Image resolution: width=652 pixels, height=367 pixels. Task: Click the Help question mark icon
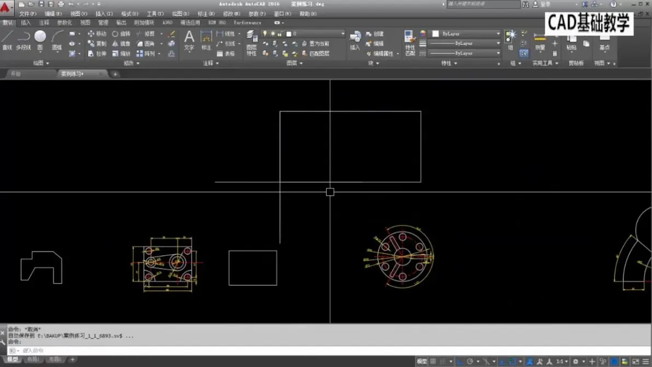(x=613, y=4)
